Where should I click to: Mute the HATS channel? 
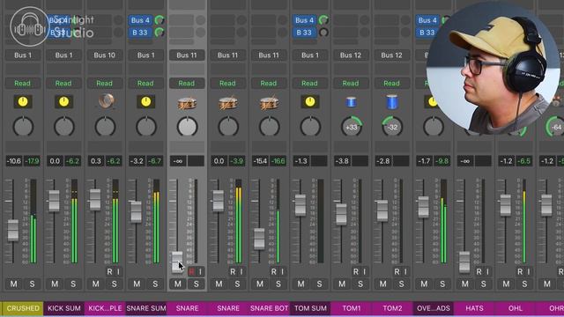(464, 284)
